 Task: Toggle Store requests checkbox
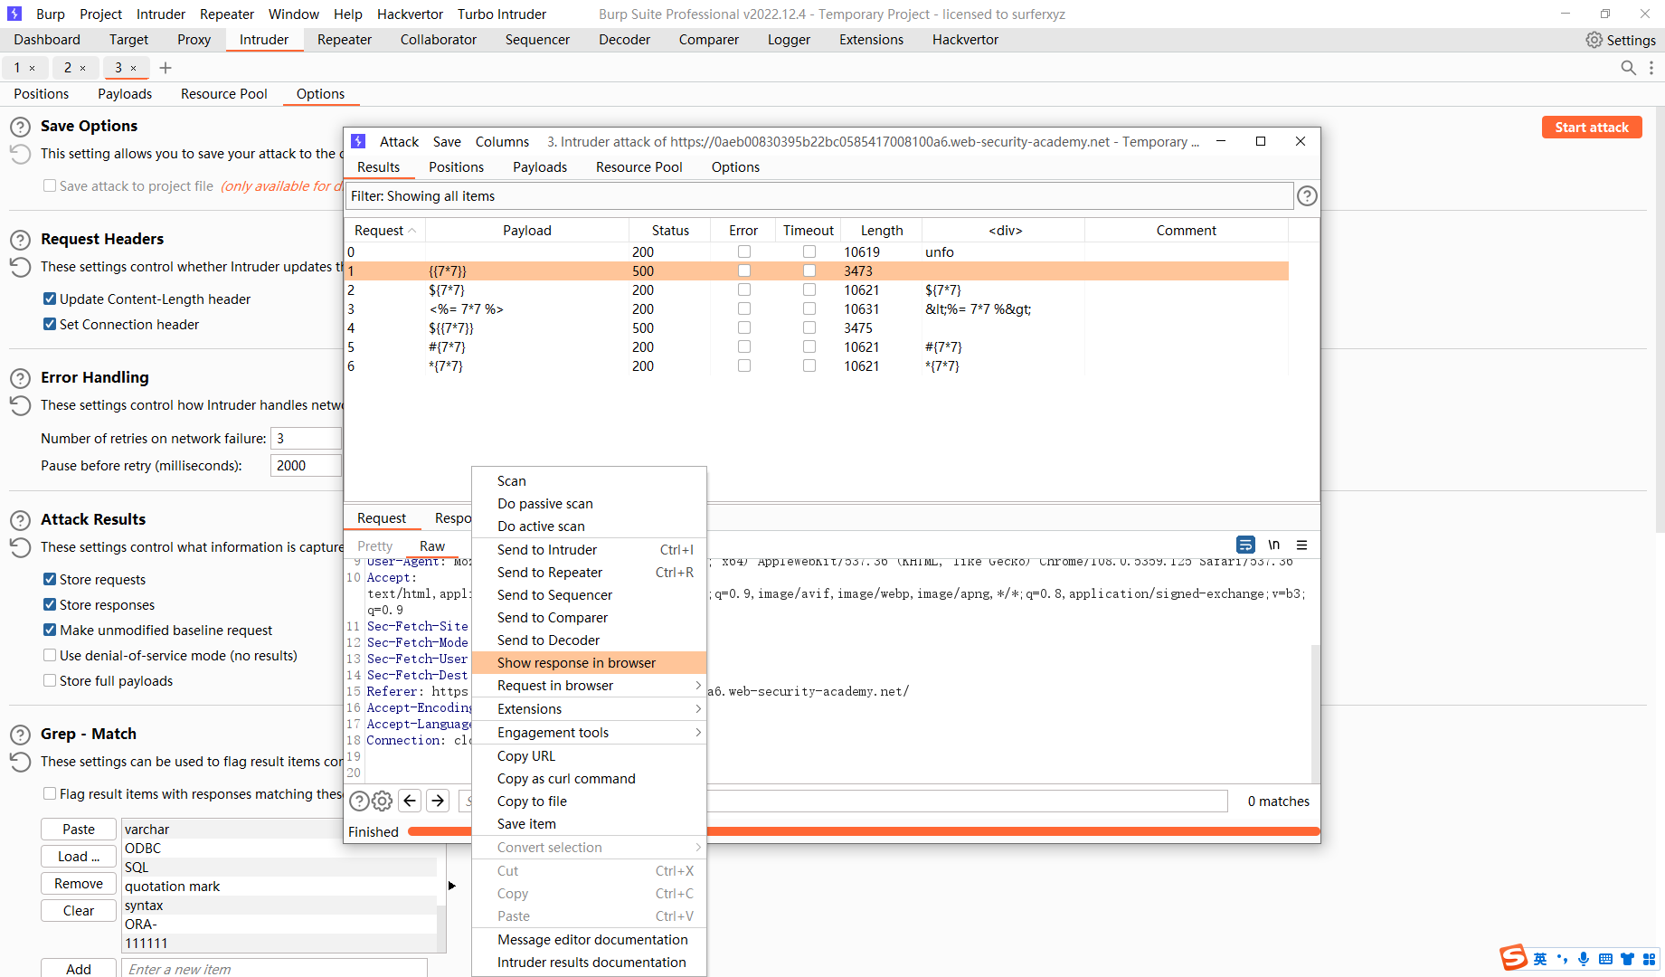click(x=50, y=579)
